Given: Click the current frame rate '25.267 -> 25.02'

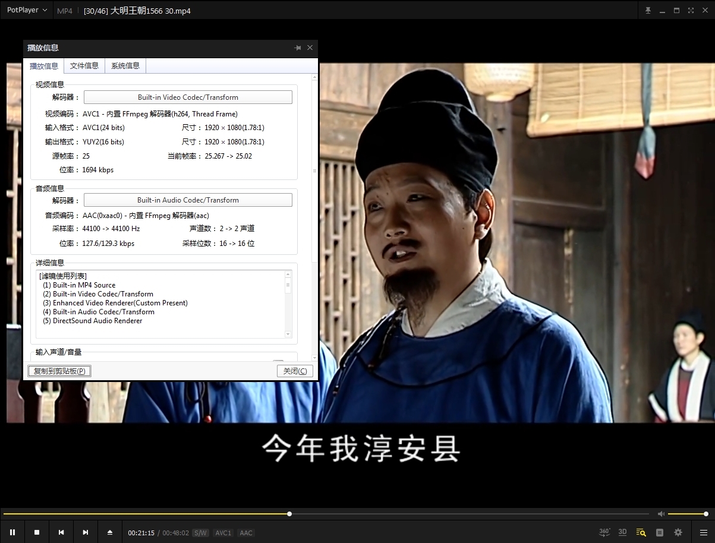Looking at the screenshot, I should (228, 156).
